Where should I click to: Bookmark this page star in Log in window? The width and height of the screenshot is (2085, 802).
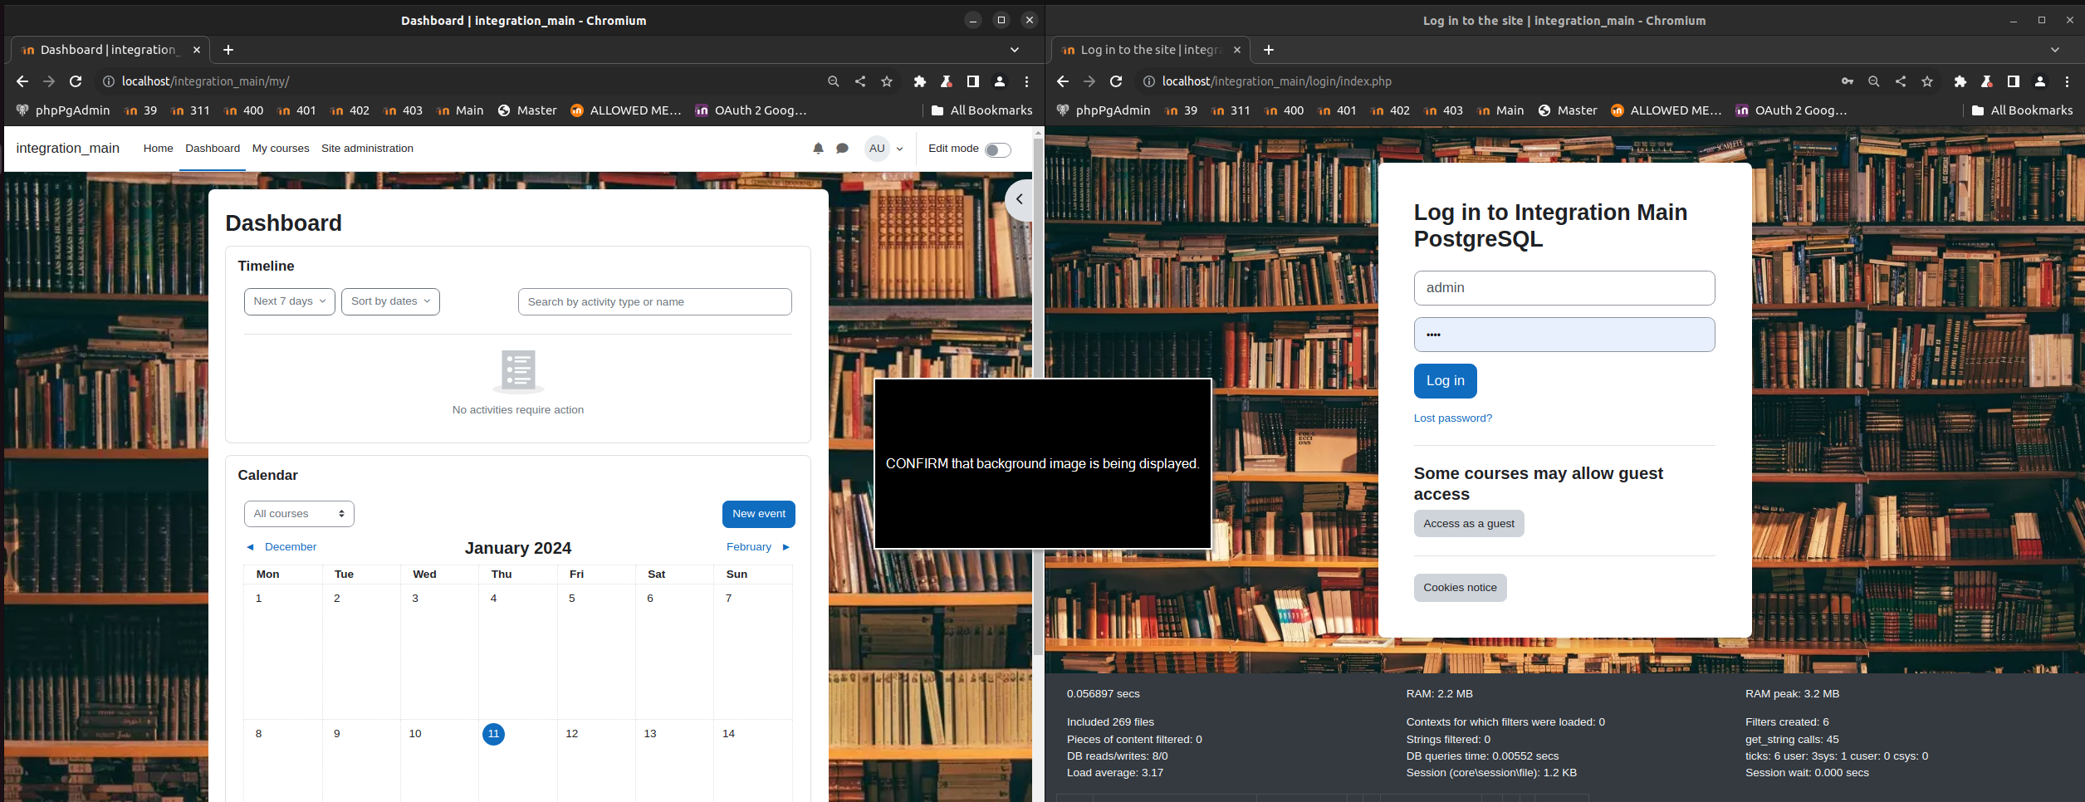(x=1927, y=81)
